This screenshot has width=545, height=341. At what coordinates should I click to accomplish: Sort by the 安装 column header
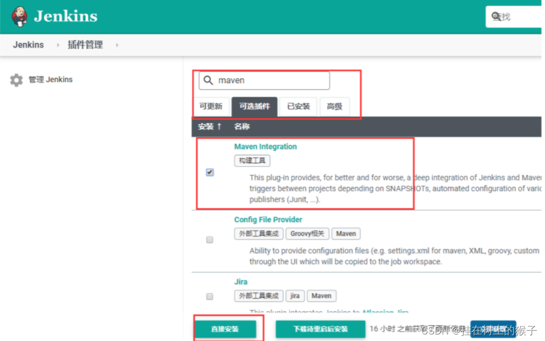click(x=210, y=126)
